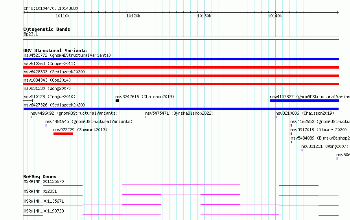Click the ruler's right arrow end

(x=338, y=12)
